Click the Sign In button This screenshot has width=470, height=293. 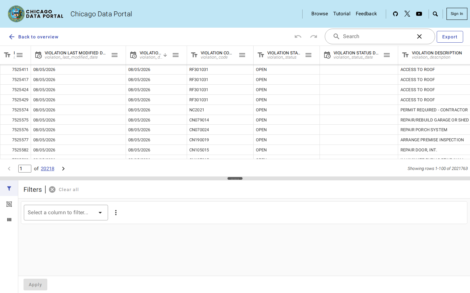point(457,14)
